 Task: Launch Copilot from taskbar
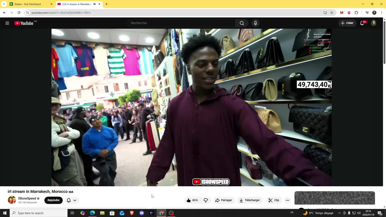82,213
